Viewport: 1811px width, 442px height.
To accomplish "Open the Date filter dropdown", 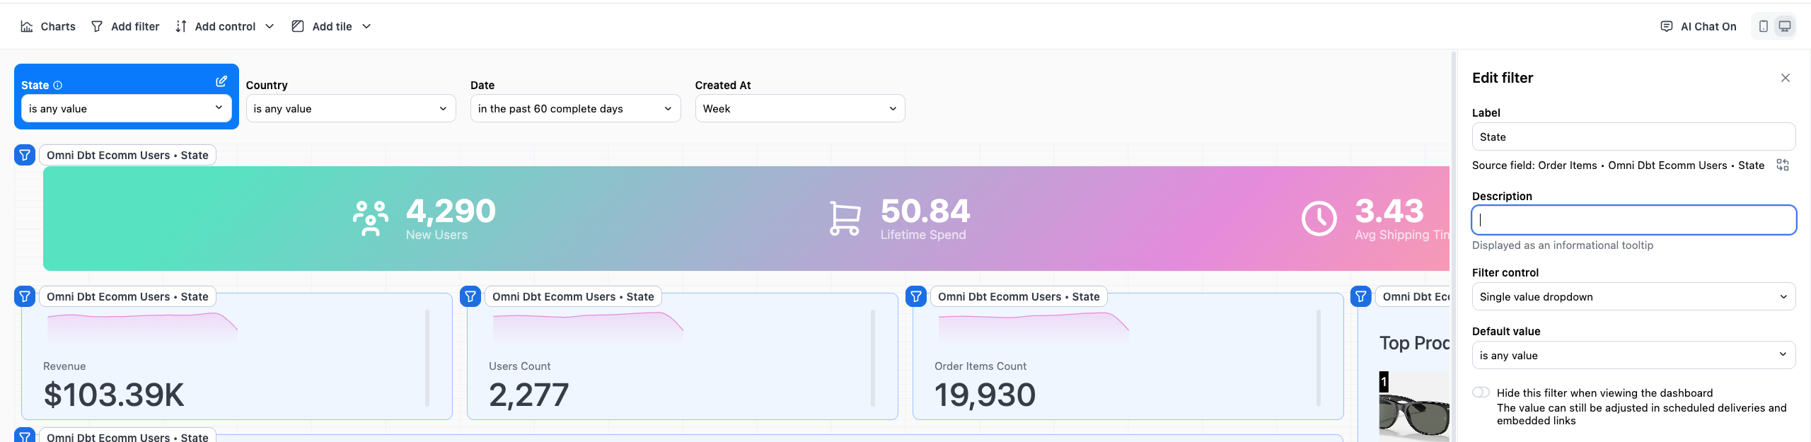I will click(x=574, y=108).
